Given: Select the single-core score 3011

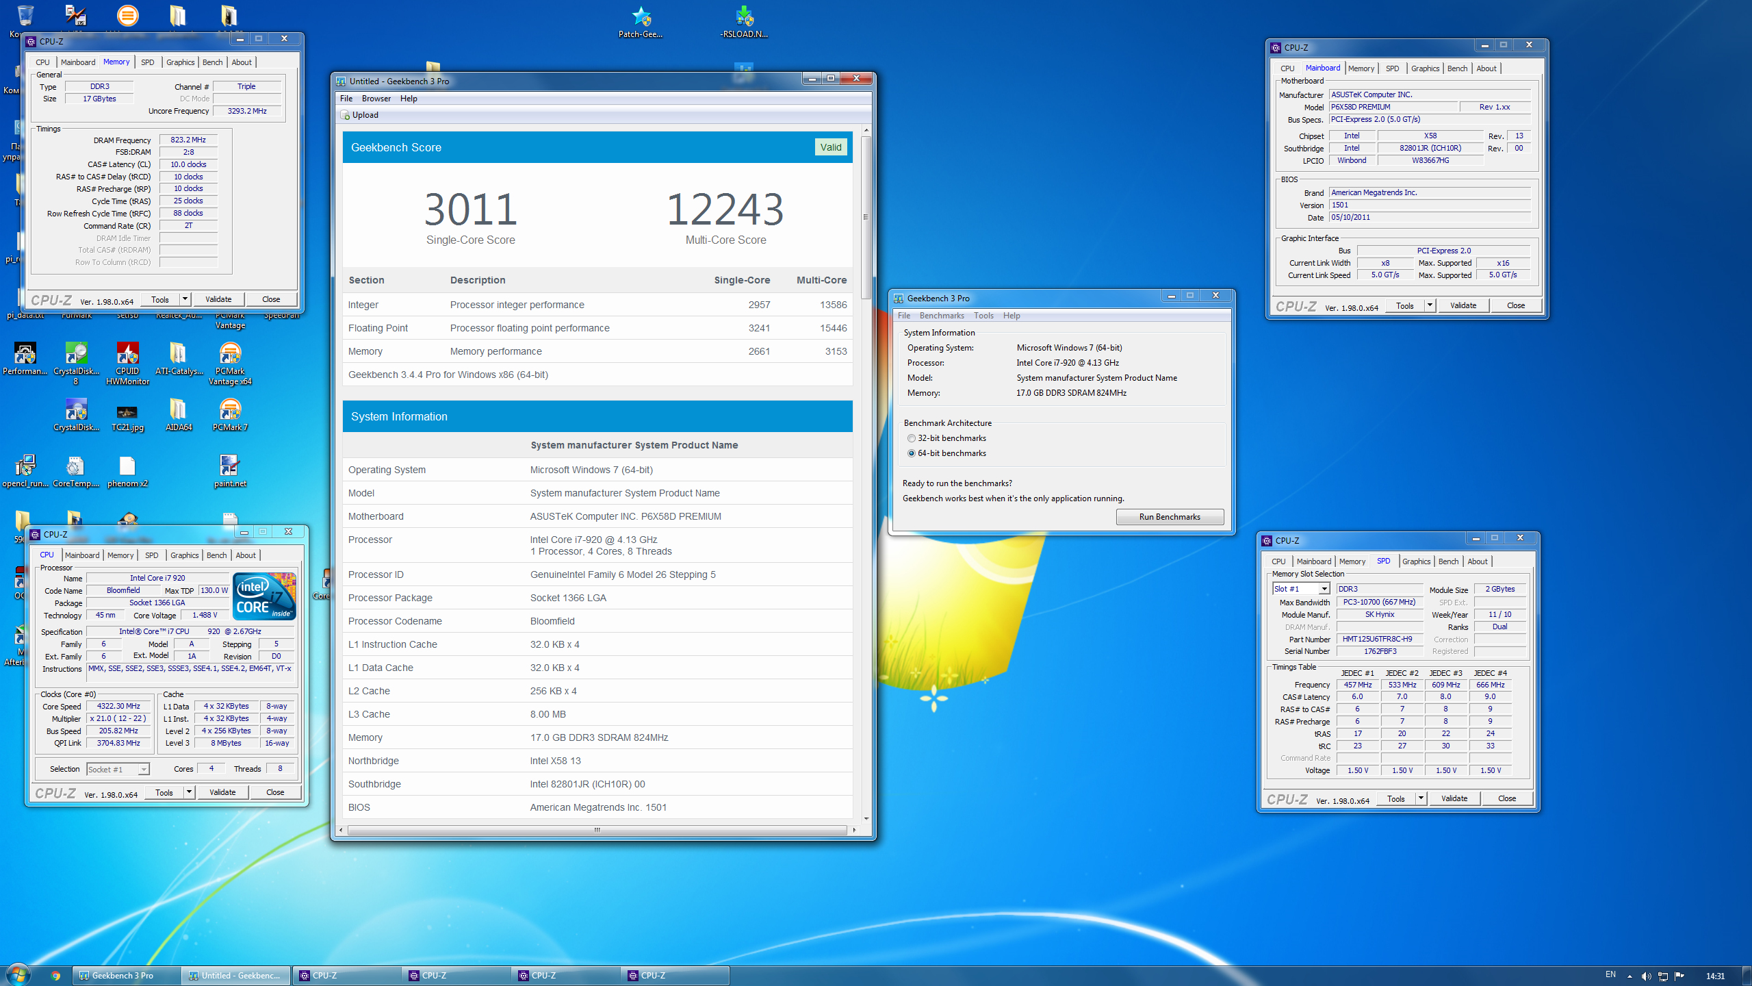Looking at the screenshot, I should click(x=470, y=209).
